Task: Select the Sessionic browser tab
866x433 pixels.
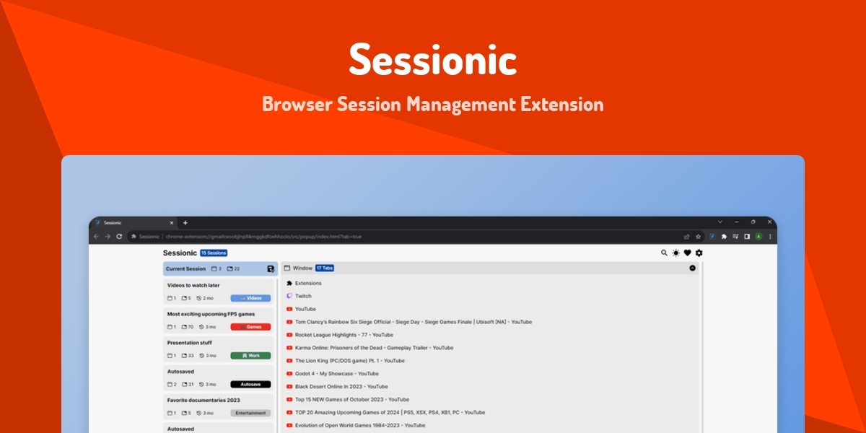Action: tap(134, 223)
